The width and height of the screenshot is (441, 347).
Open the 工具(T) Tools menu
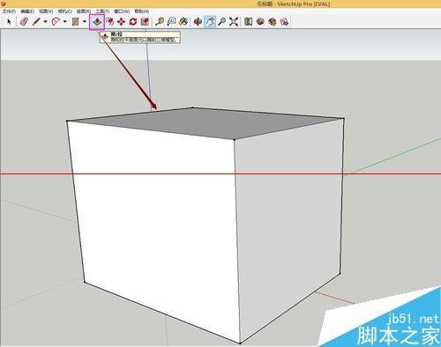pyautogui.click(x=102, y=11)
